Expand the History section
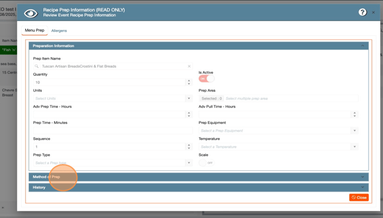The height and width of the screenshot is (218, 383). pos(199,187)
